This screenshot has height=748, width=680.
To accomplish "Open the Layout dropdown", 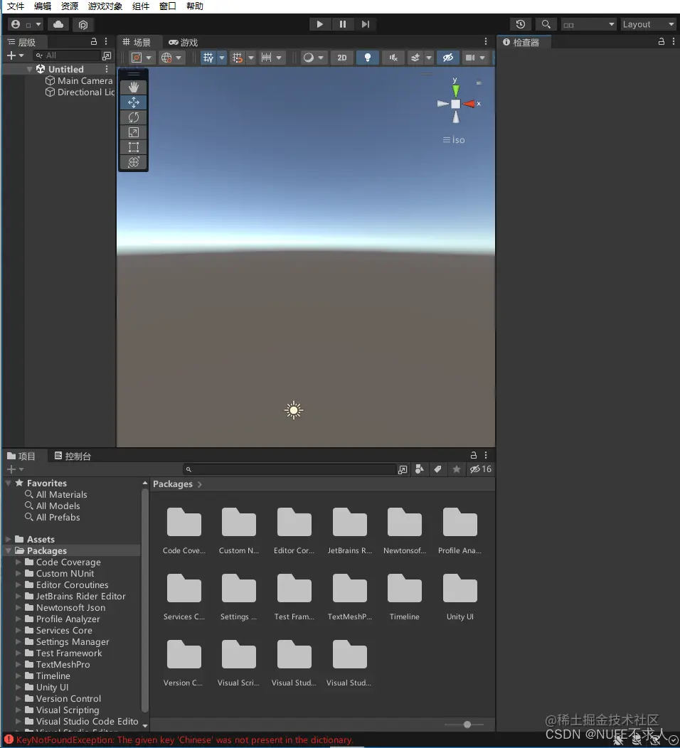I will click(648, 24).
